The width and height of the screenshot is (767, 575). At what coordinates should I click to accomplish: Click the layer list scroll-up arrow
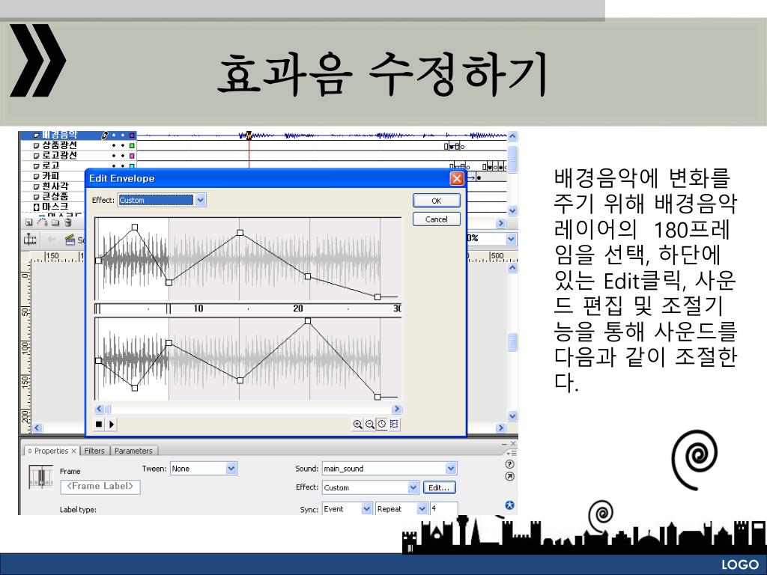(x=512, y=136)
